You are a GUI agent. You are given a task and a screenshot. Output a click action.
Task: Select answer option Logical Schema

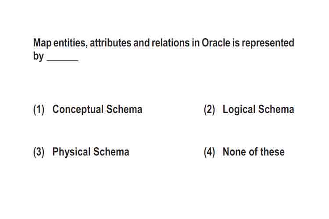pyautogui.click(x=258, y=109)
